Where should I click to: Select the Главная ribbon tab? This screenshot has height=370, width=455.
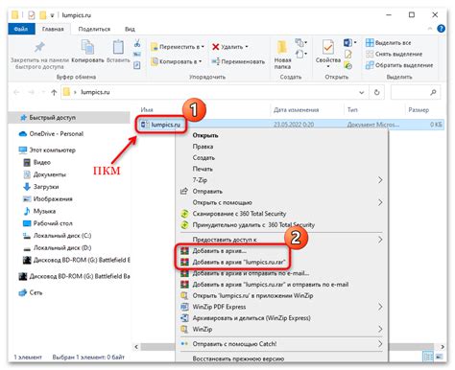[x=53, y=29]
